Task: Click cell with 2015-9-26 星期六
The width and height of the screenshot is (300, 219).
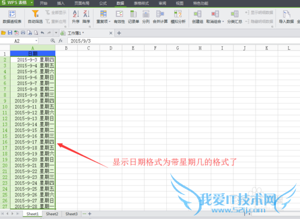Action: click(x=32, y=194)
